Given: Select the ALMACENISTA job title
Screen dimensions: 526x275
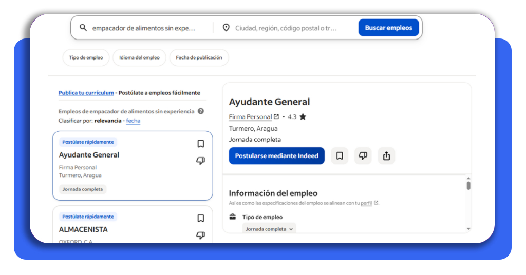Looking at the screenshot, I should pyautogui.click(x=83, y=229).
